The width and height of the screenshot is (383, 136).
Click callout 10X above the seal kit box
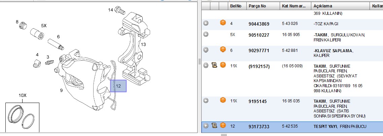click(23, 95)
